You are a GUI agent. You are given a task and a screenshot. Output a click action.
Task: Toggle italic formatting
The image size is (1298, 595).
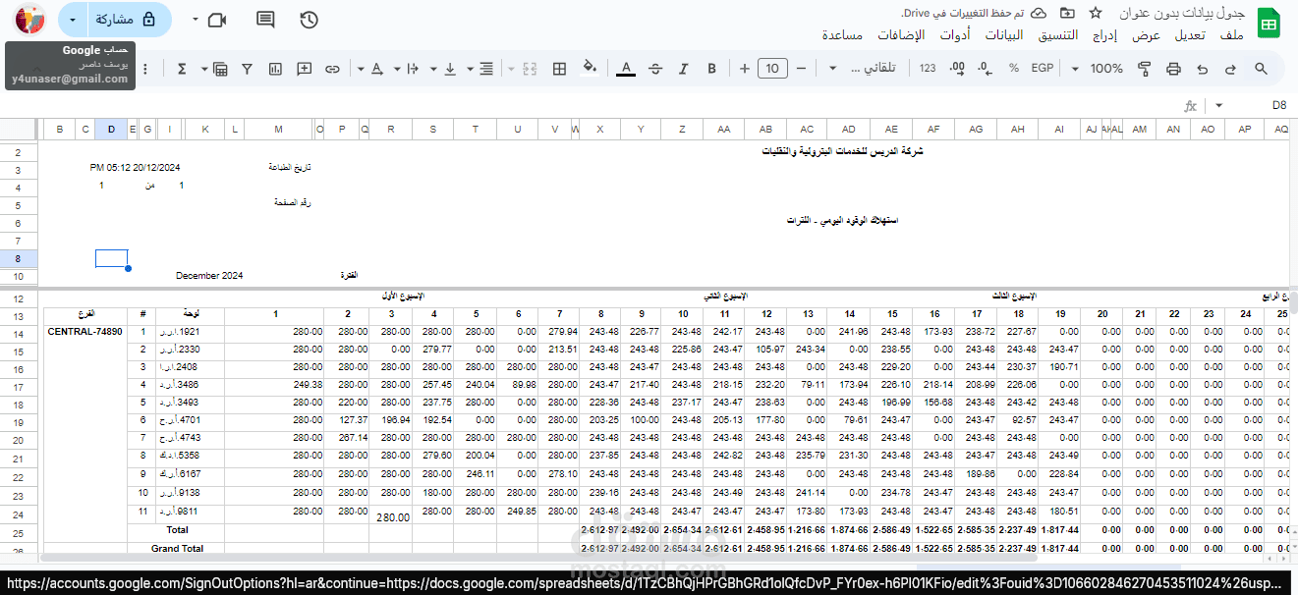pos(683,69)
